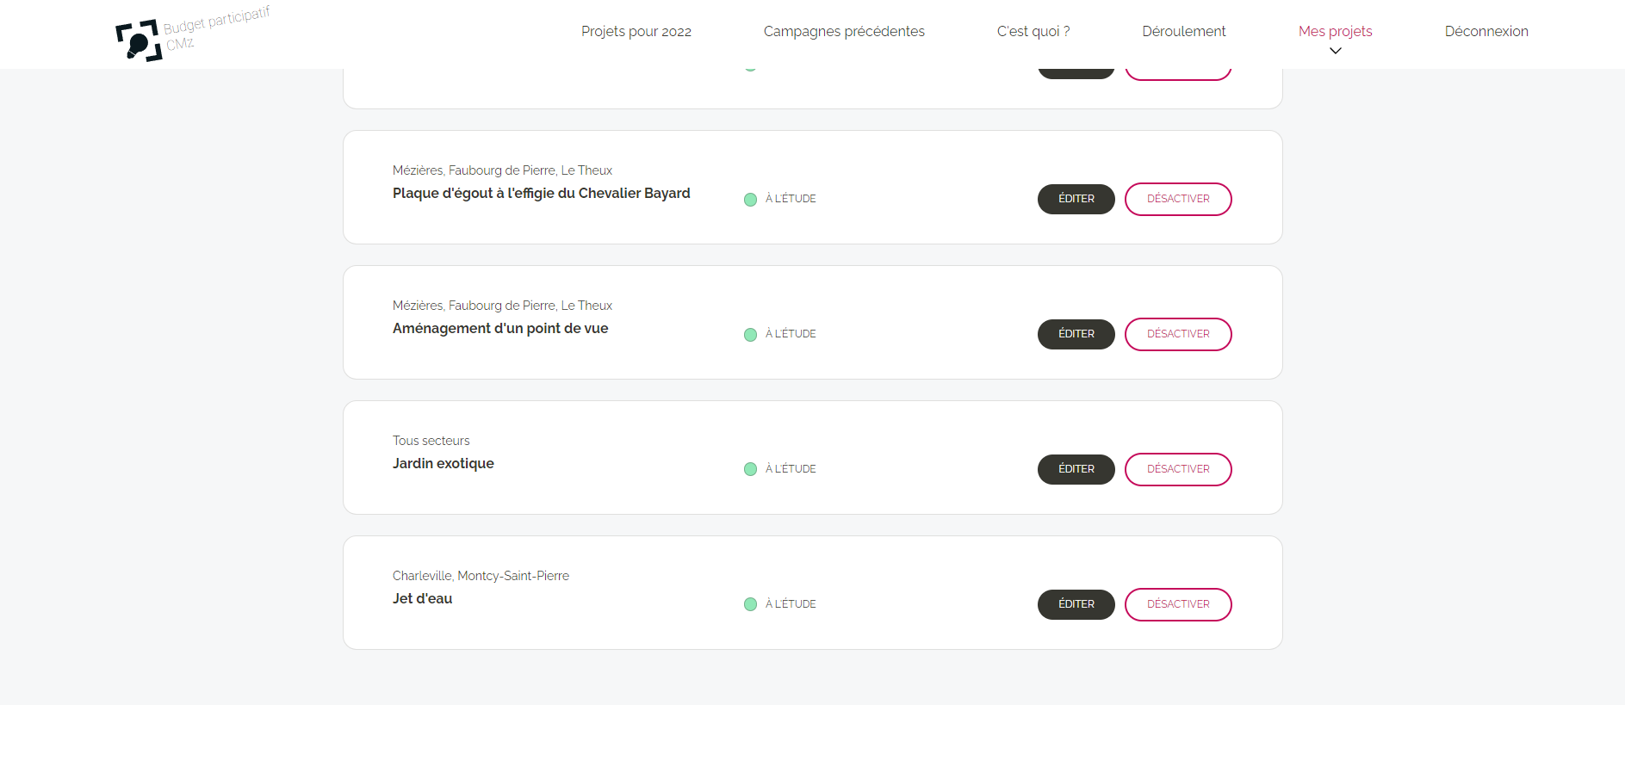Viewport: 1625px width, 779px height.
Task: Open the C'est quoi ? page
Action: coord(1033,31)
